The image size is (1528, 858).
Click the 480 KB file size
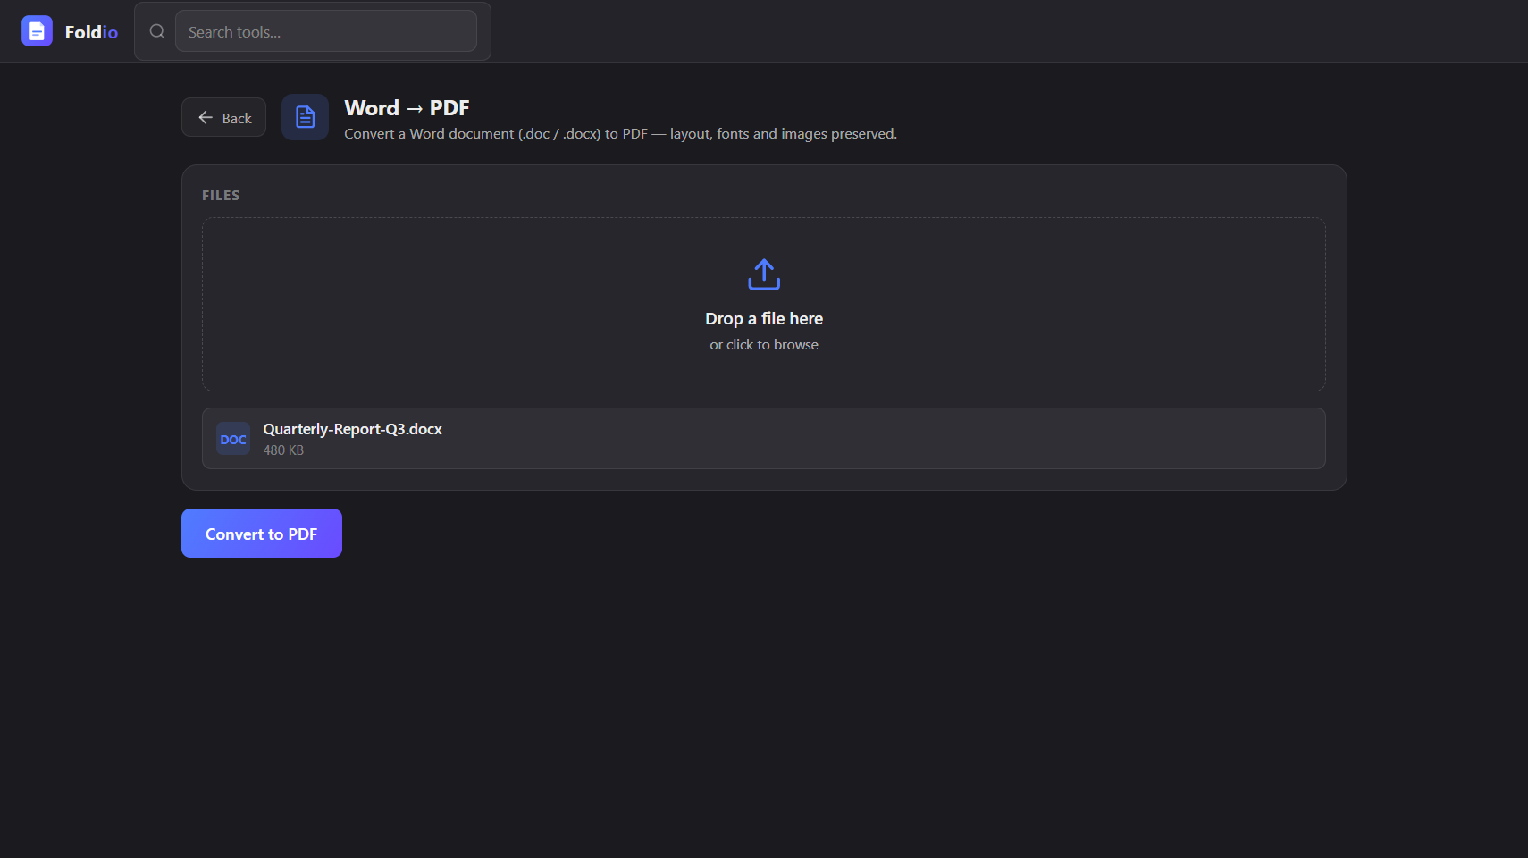click(283, 450)
